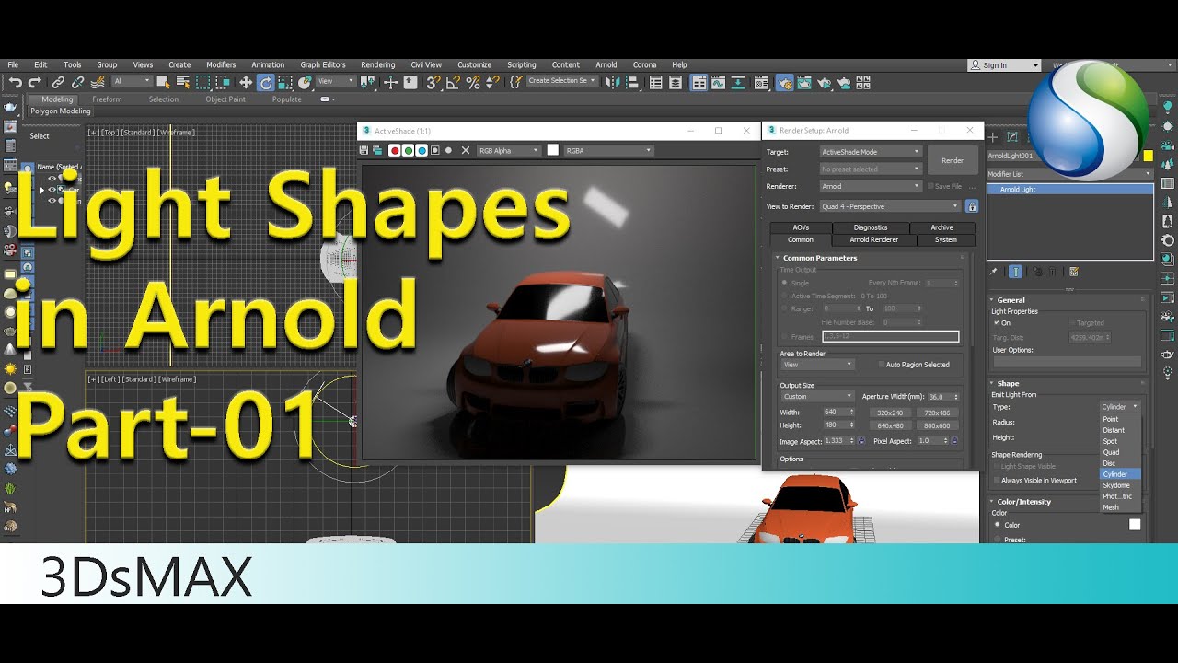The height and width of the screenshot is (663, 1178).
Task: Open the RGB Alpha channel dropdown
Action: tap(508, 150)
